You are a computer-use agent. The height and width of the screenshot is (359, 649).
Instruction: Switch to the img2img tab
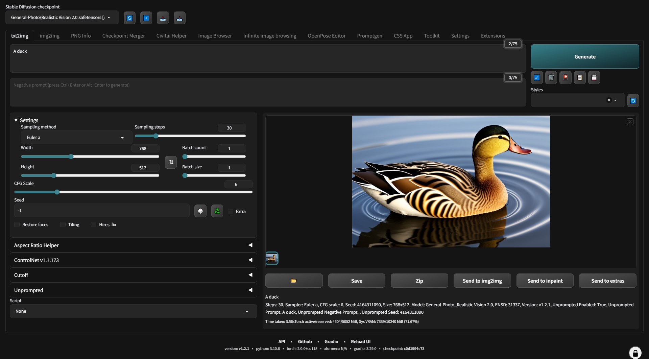[49, 36]
